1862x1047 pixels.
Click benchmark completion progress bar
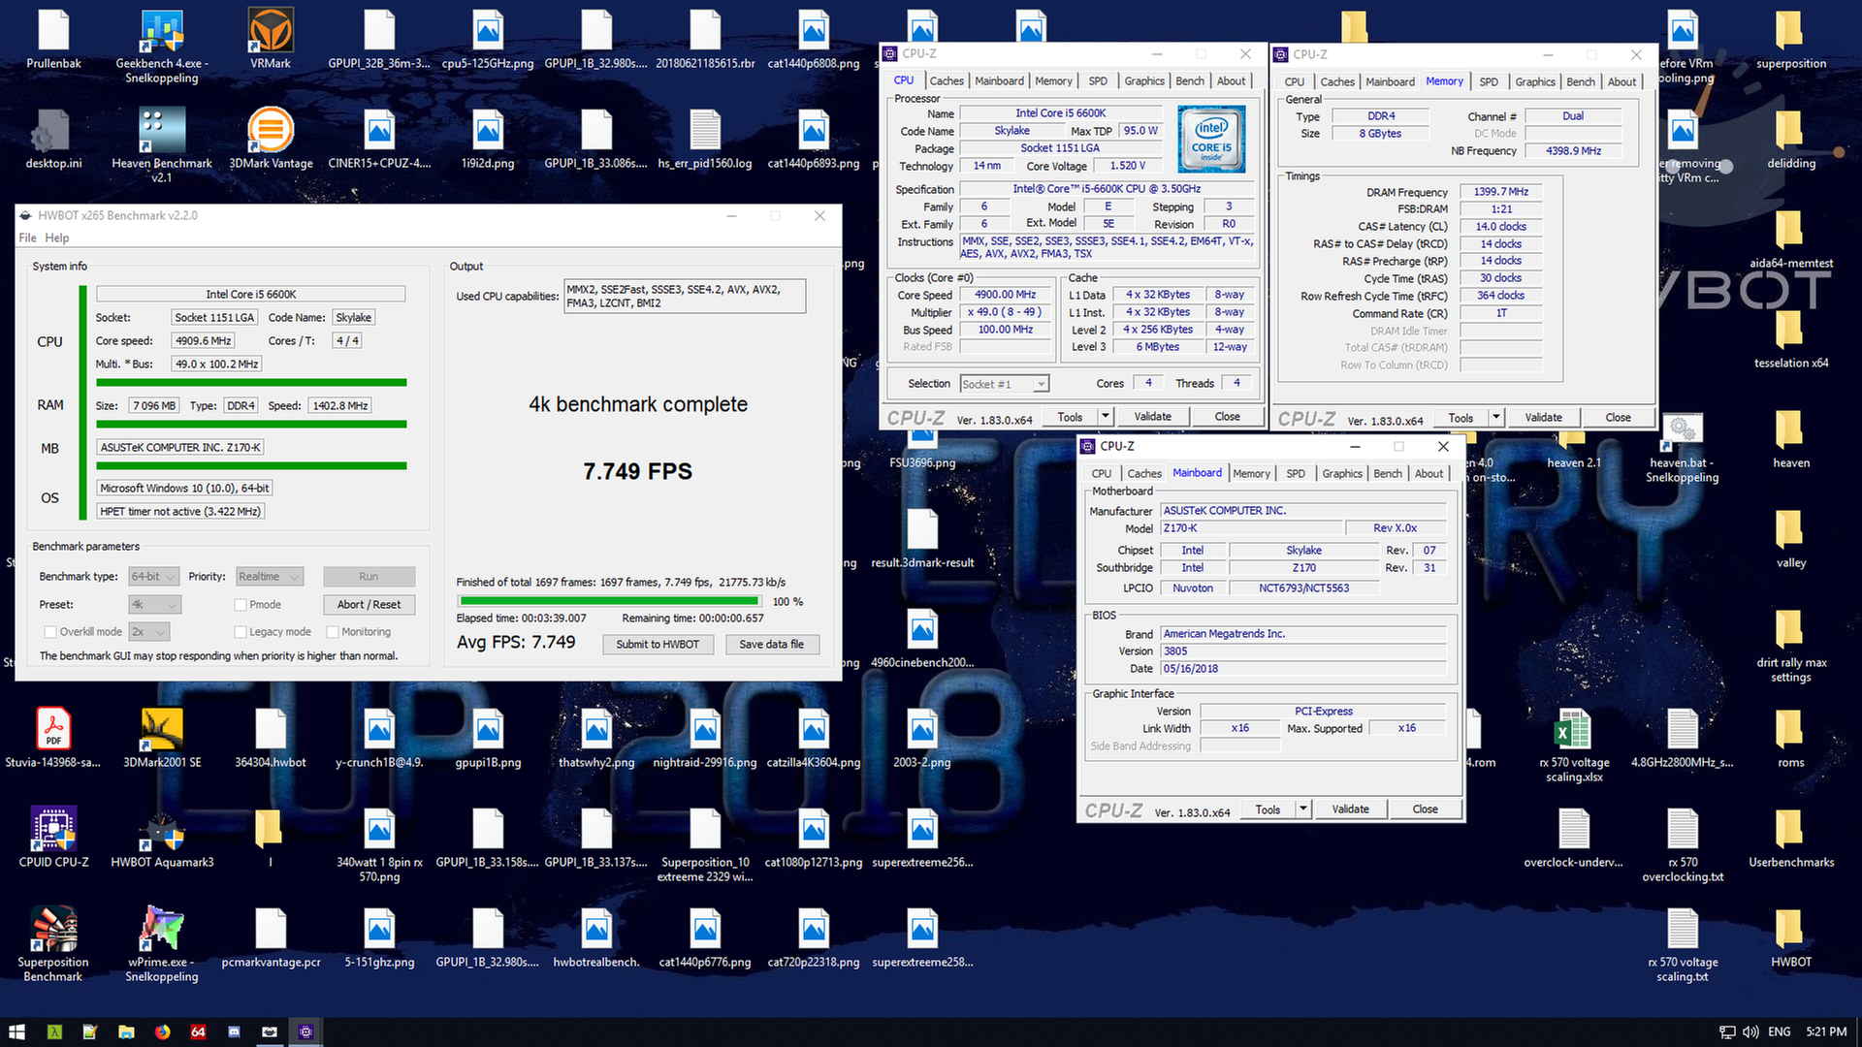(x=611, y=601)
